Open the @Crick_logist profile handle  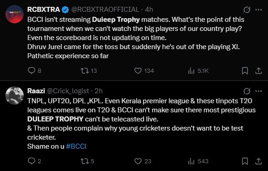[x=68, y=91]
